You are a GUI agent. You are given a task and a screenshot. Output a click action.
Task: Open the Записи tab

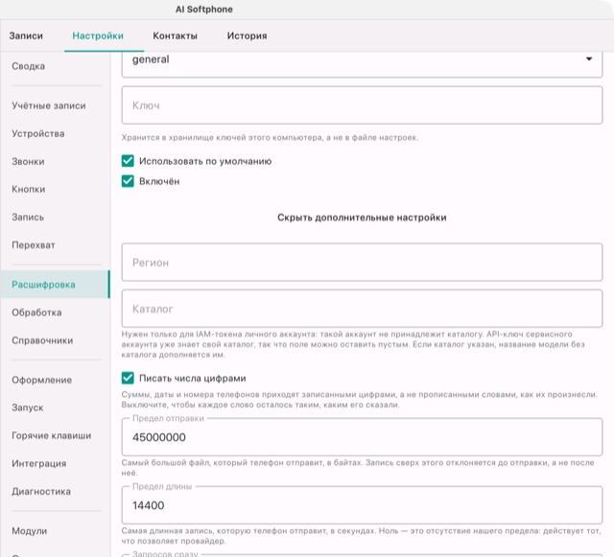pos(26,35)
